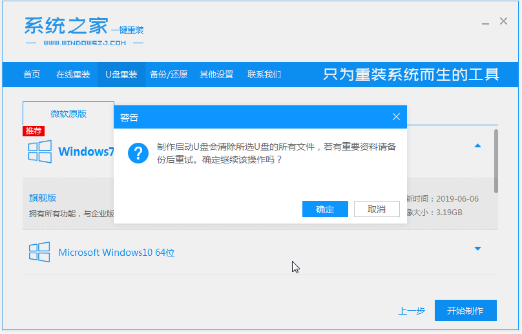Go to 其他设置 tab

[216, 74]
